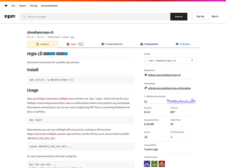Image resolution: width=226 pixels, height=168 pixels.
Task: Click the black Search button
Action: click(x=179, y=16)
